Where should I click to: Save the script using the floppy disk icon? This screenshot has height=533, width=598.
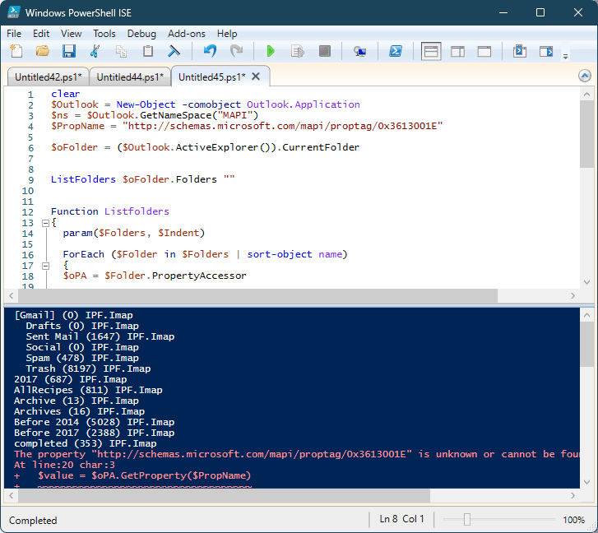69,52
